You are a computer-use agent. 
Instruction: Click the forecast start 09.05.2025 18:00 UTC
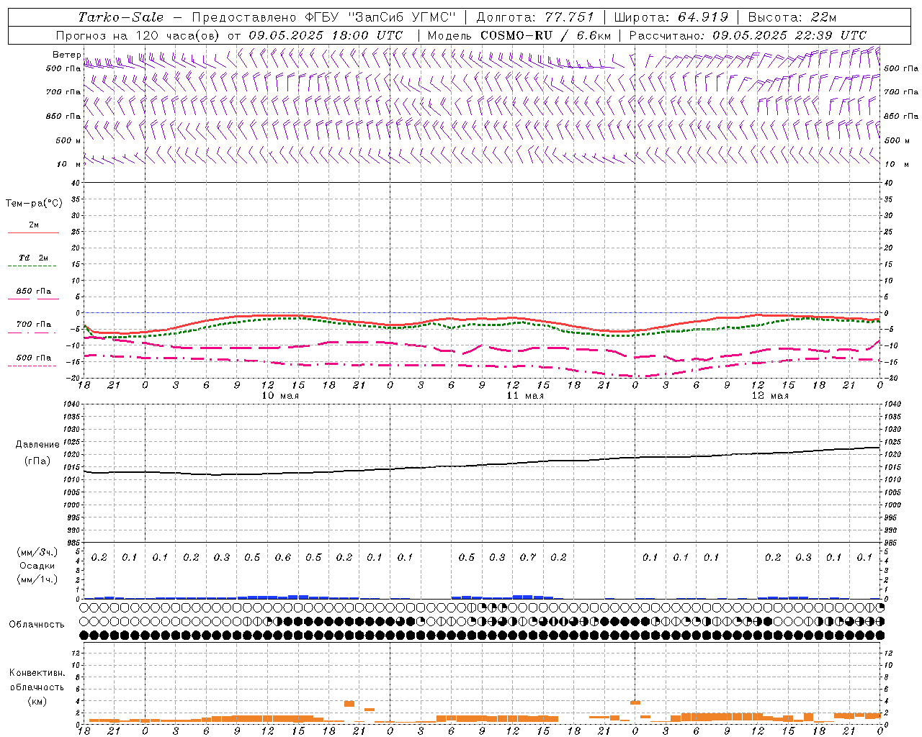click(x=326, y=35)
